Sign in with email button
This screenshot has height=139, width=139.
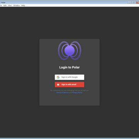69,85
